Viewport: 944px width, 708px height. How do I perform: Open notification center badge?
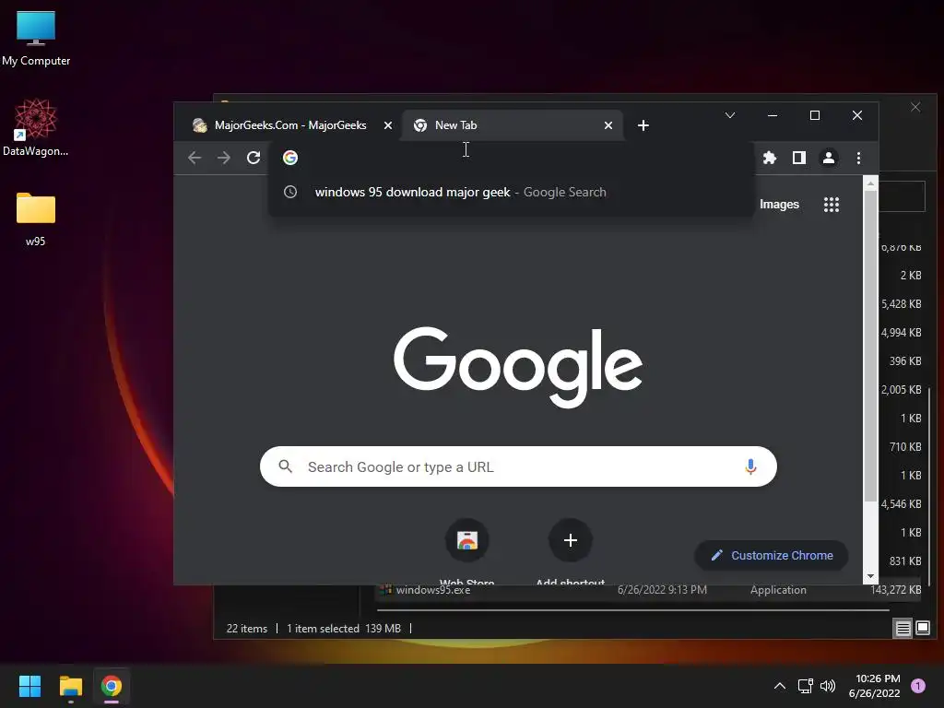pos(918,686)
